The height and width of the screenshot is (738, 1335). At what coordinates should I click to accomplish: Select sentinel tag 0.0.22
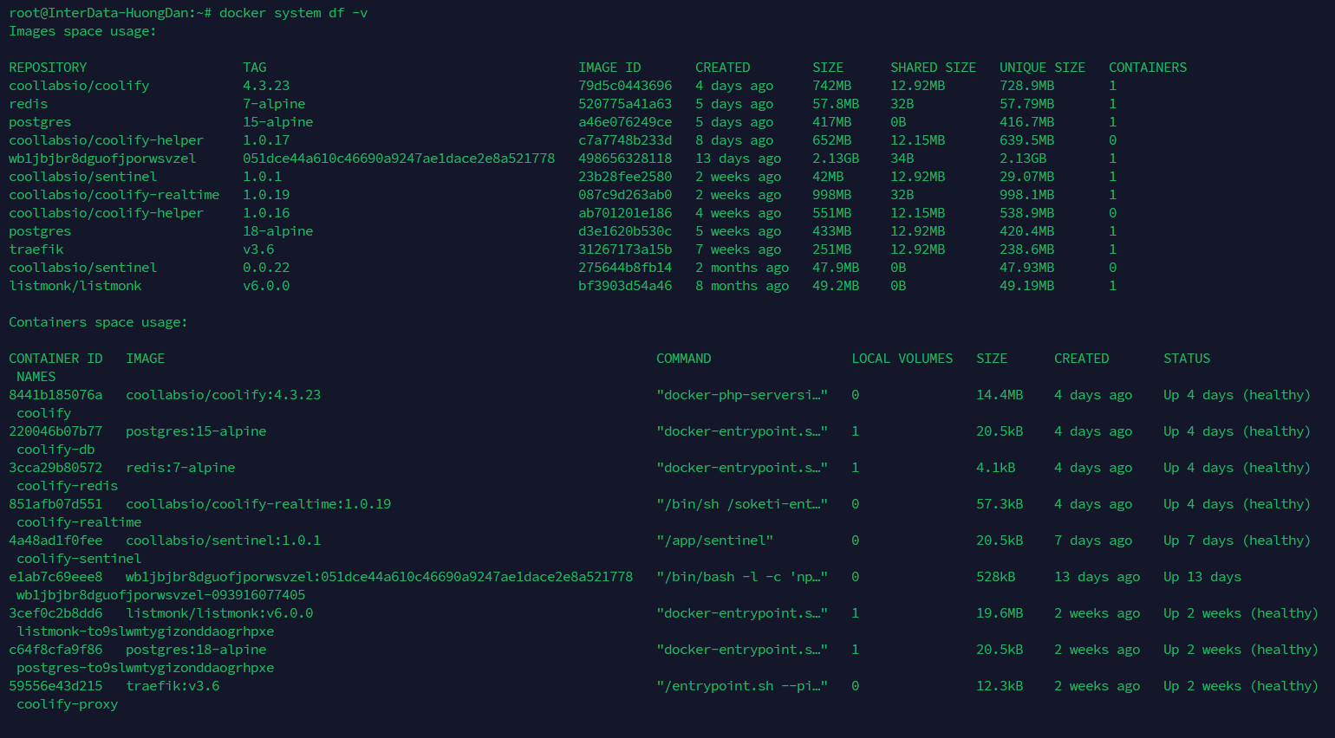[x=266, y=268]
